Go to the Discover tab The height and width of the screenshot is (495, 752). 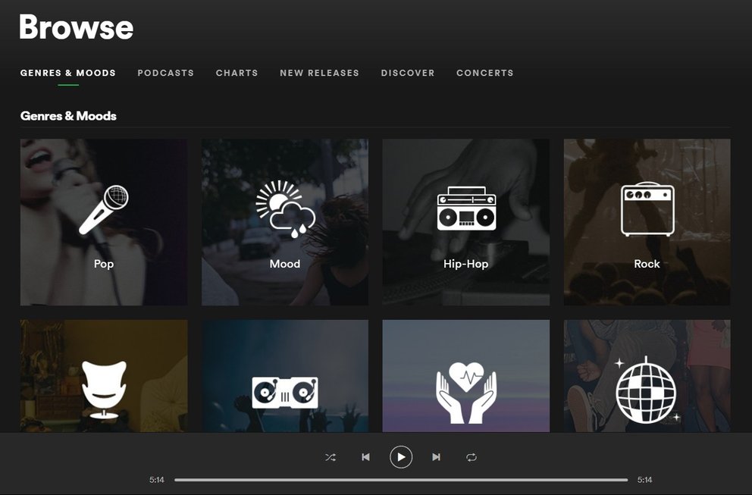click(408, 73)
